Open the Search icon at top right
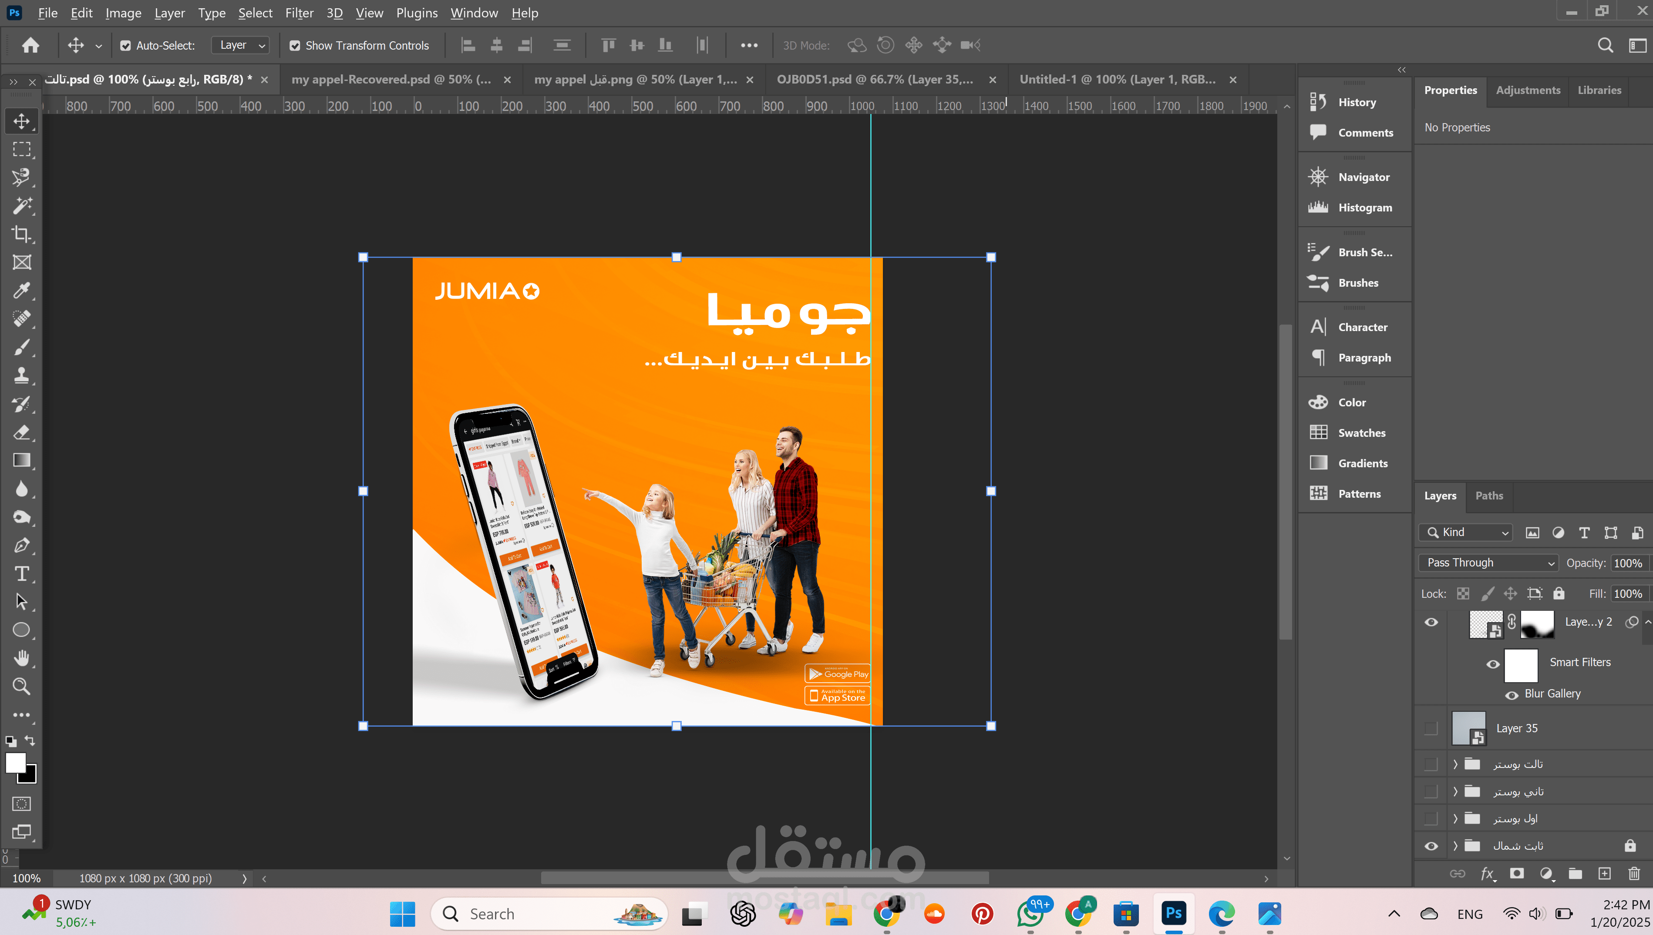This screenshot has height=935, width=1653. [x=1605, y=45]
